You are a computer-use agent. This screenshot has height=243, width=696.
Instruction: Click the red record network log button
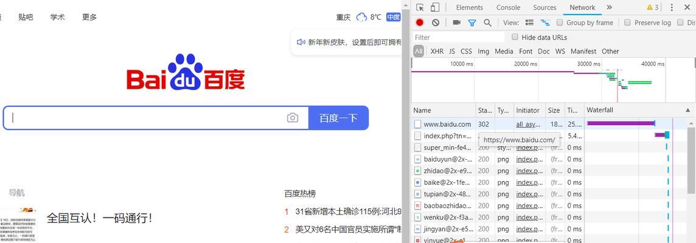[x=420, y=22]
